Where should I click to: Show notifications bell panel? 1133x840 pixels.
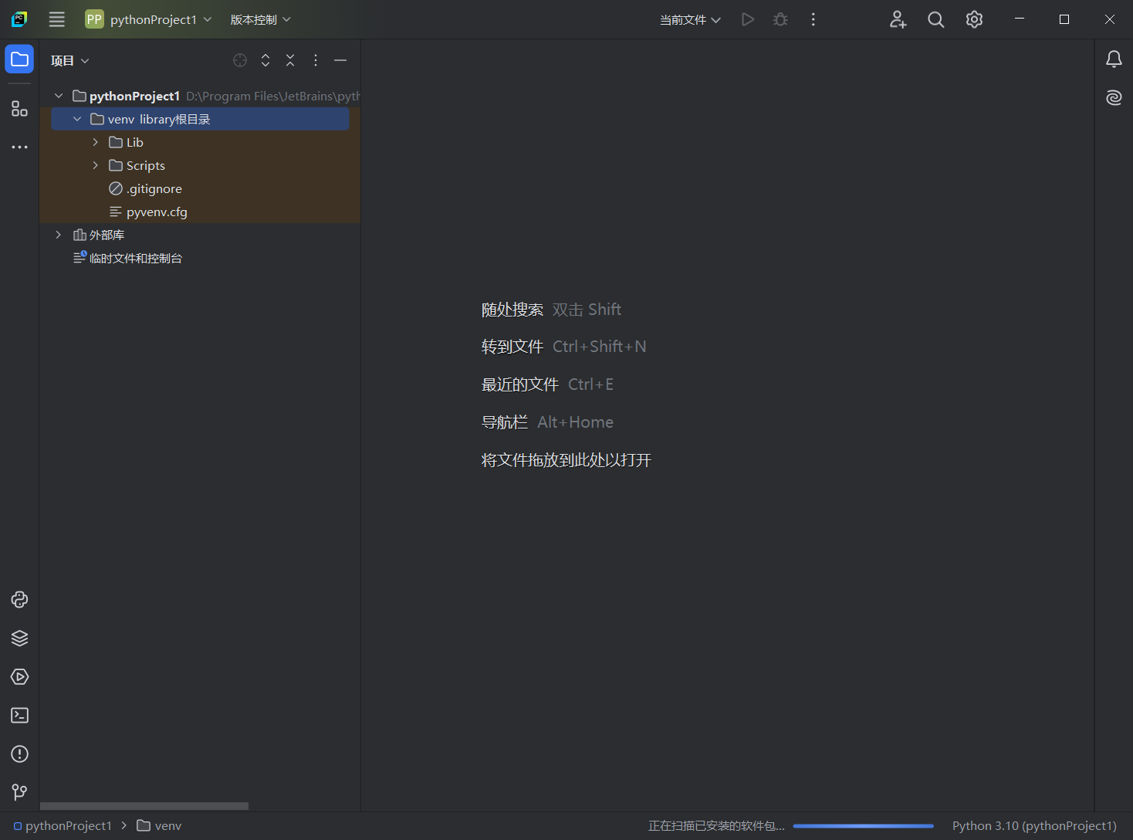pos(1114,59)
